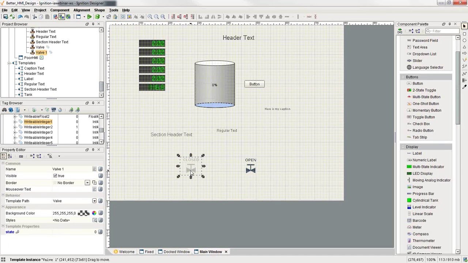Open the Alignment menu
468x263 pixels.
click(x=82, y=10)
